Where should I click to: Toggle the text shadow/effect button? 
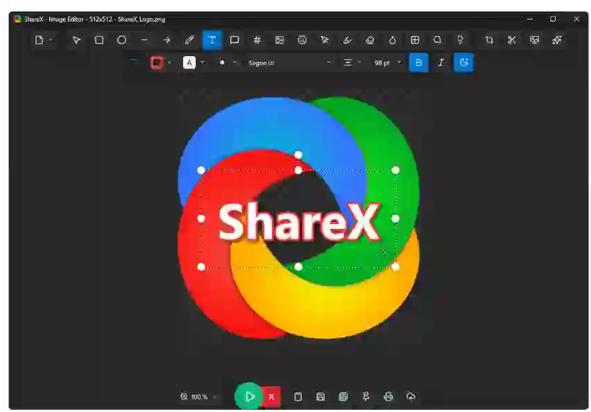[x=463, y=62]
